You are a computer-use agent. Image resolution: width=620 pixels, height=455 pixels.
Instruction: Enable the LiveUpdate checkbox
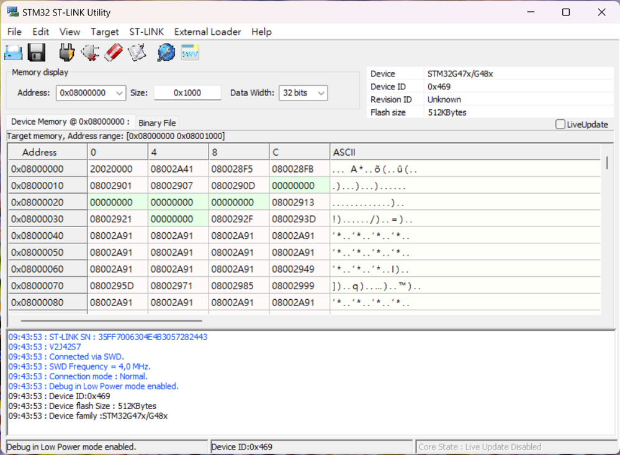560,124
